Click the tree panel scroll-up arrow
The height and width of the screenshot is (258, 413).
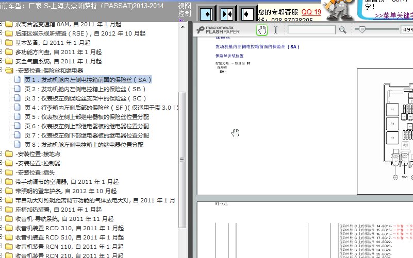(183, 27)
